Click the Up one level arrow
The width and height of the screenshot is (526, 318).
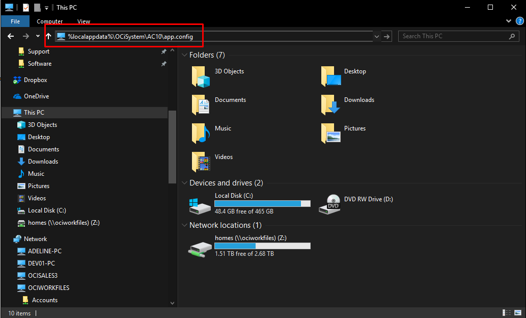point(48,36)
